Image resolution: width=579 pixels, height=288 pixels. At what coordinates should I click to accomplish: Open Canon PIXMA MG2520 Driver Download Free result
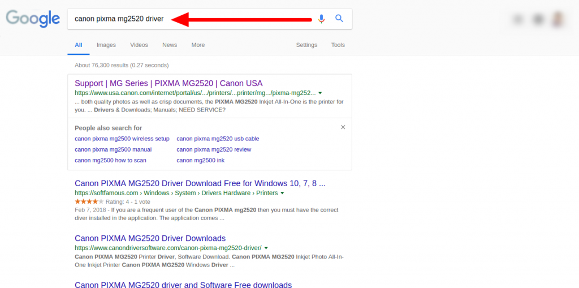(x=200, y=183)
